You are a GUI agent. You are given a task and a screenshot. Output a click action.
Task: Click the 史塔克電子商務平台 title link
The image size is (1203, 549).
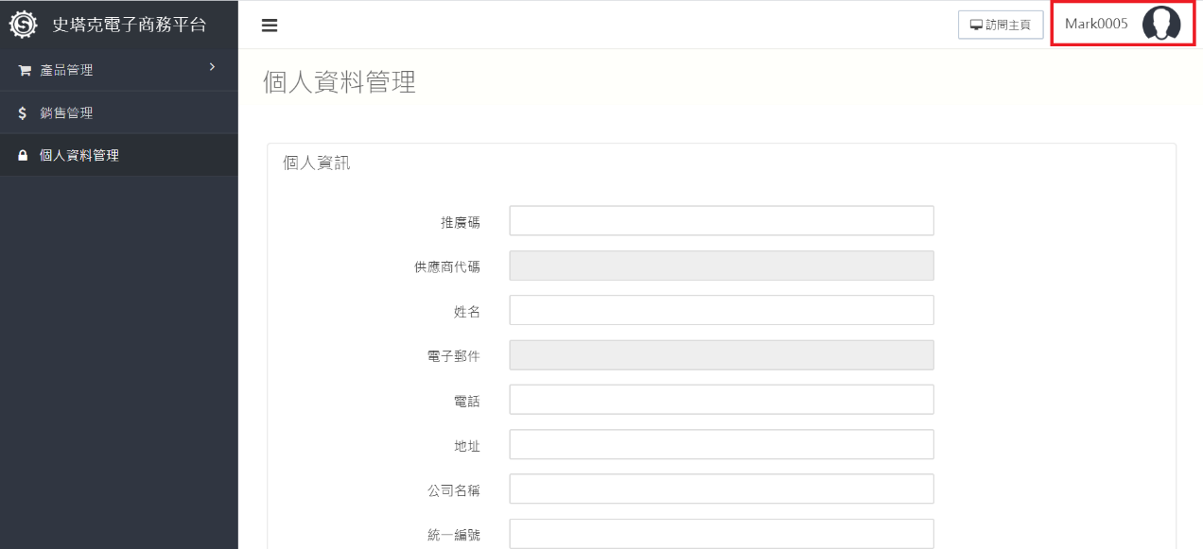pyautogui.click(x=129, y=25)
